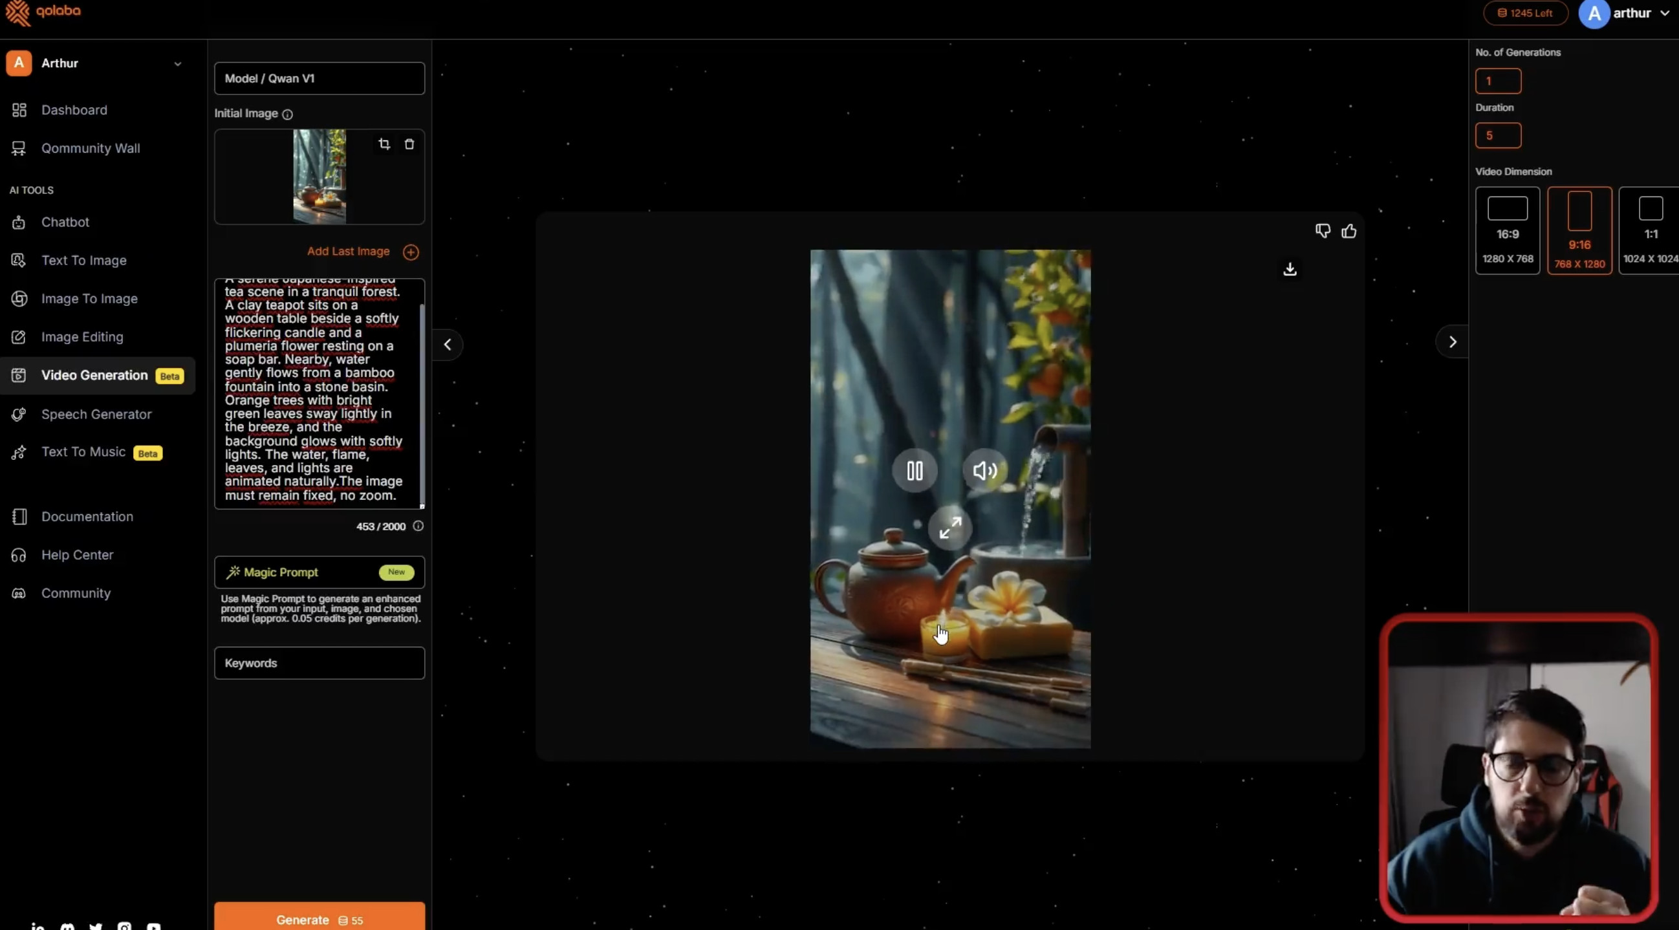Give the video a thumbs down
Viewport: 1679px width, 930px height.
[x=1323, y=232]
